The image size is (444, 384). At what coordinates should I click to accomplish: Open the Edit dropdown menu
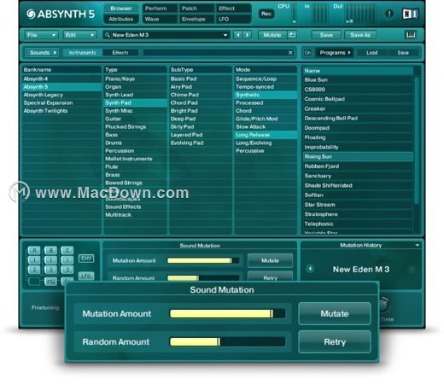[80, 35]
